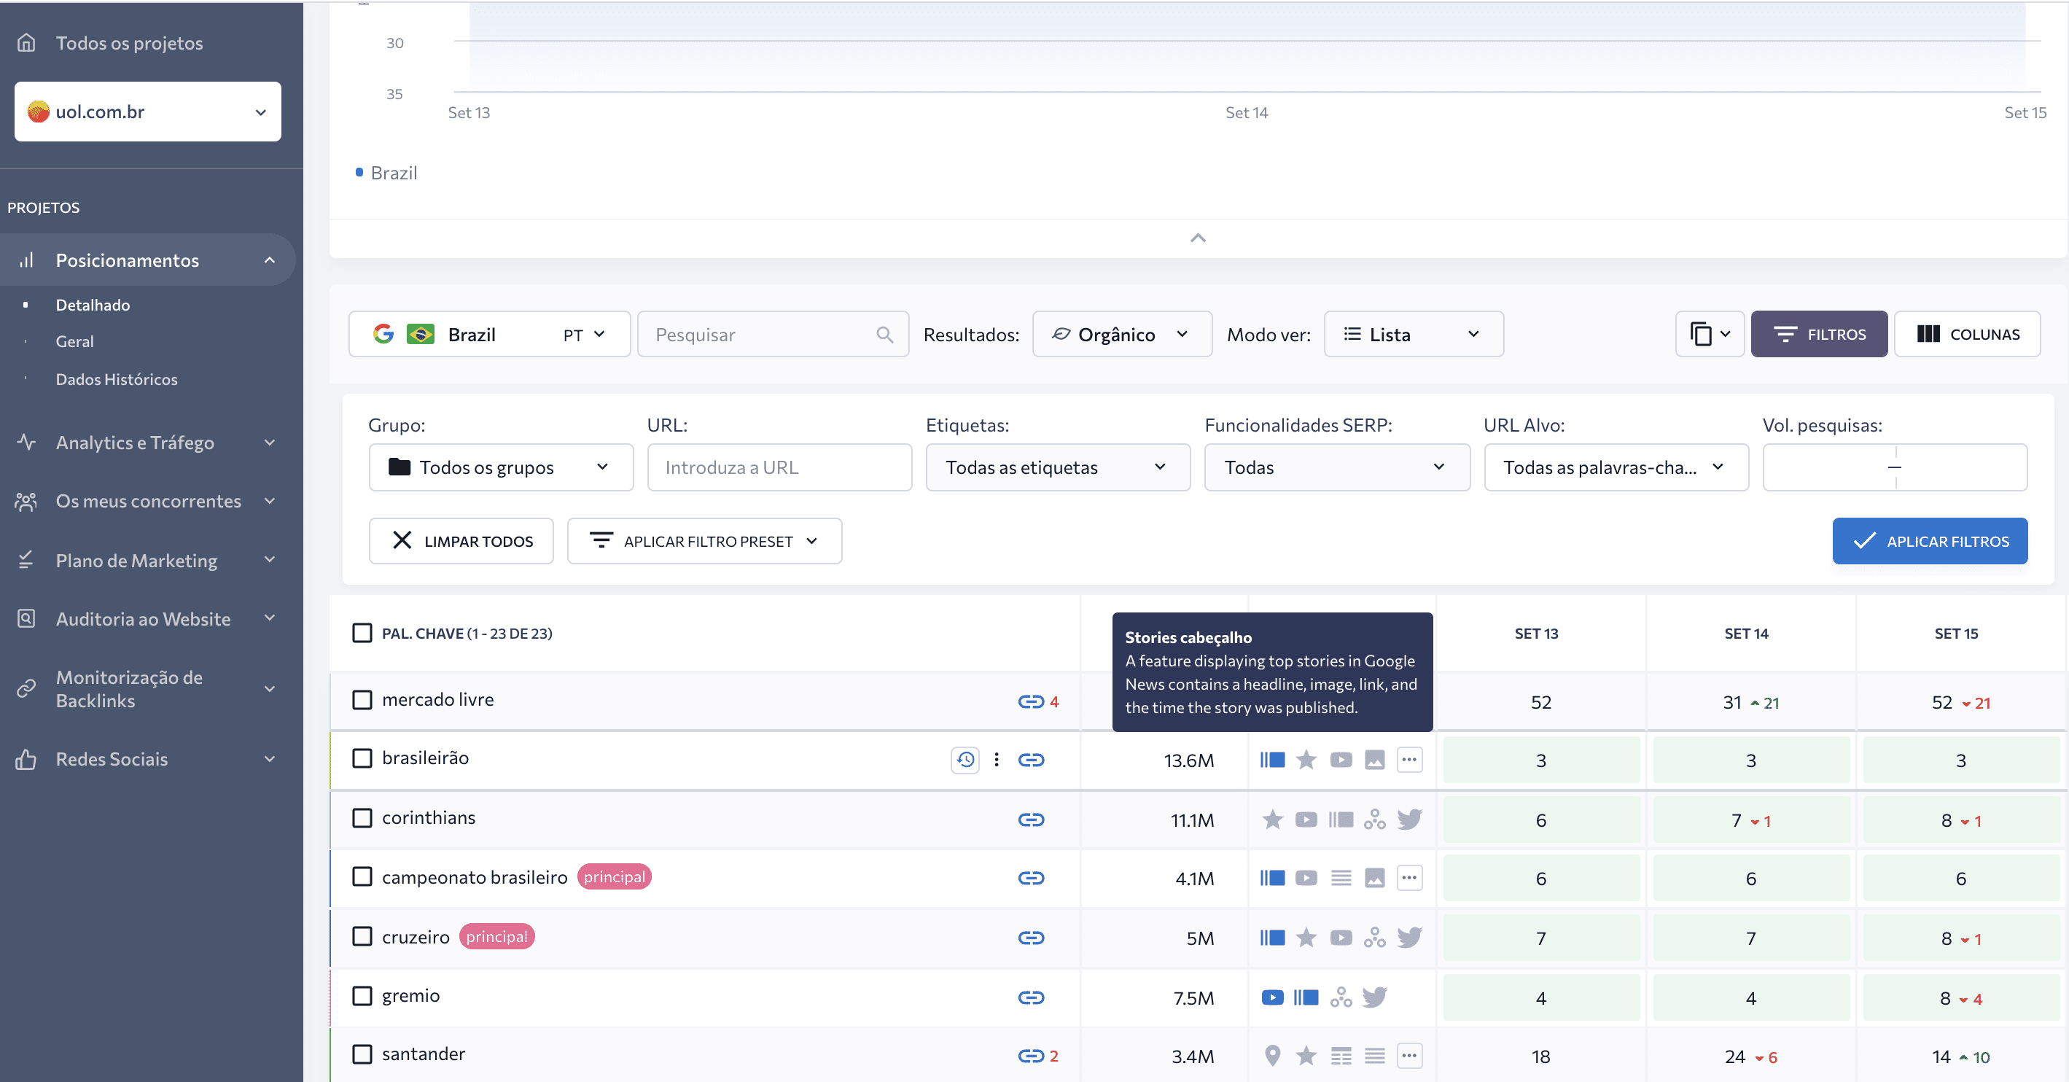Open the uol.com.br project dropdown

point(148,112)
